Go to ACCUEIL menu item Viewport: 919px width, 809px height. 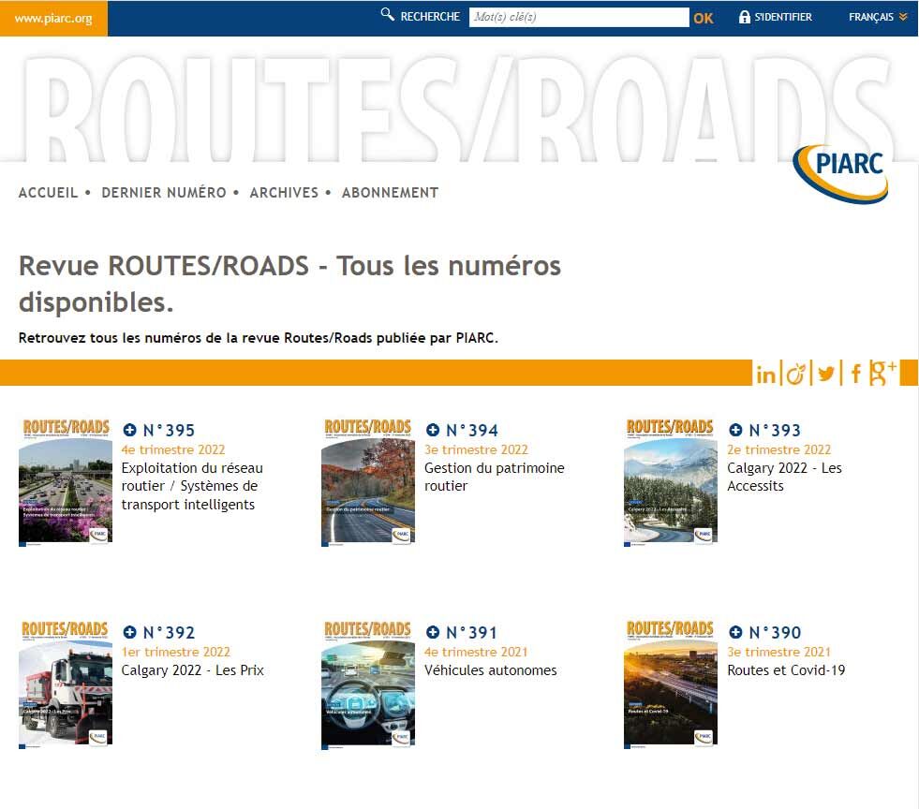click(48, 193)
